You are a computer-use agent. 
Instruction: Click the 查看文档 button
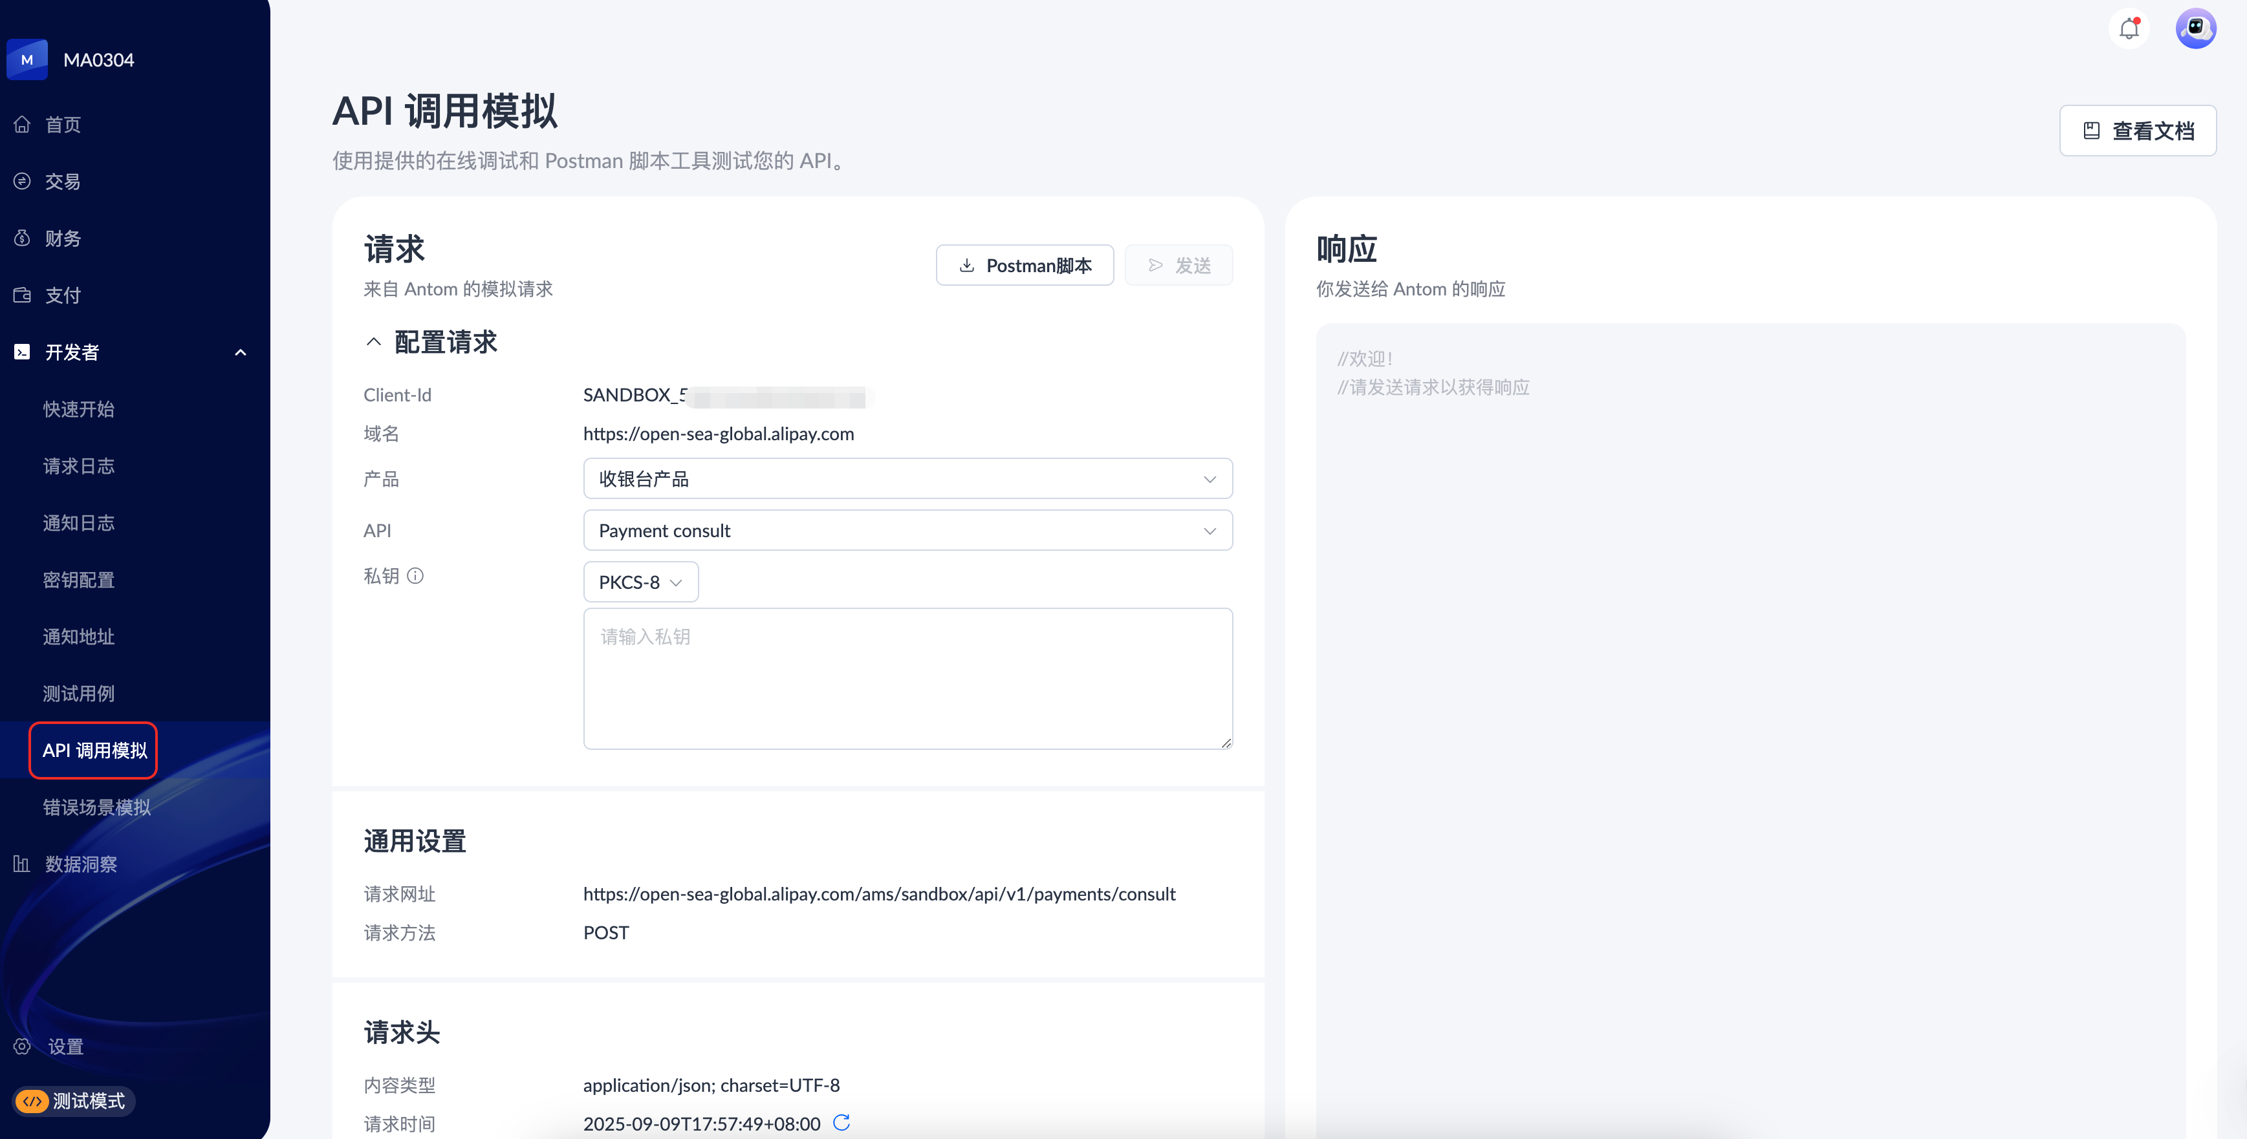coord(2137,131)
